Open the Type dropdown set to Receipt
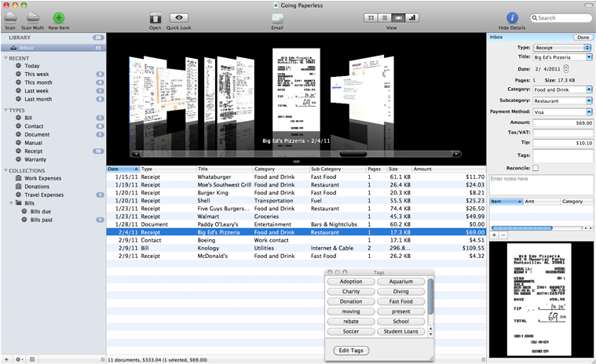Screen dimensions: 596x364 (561, 47)
